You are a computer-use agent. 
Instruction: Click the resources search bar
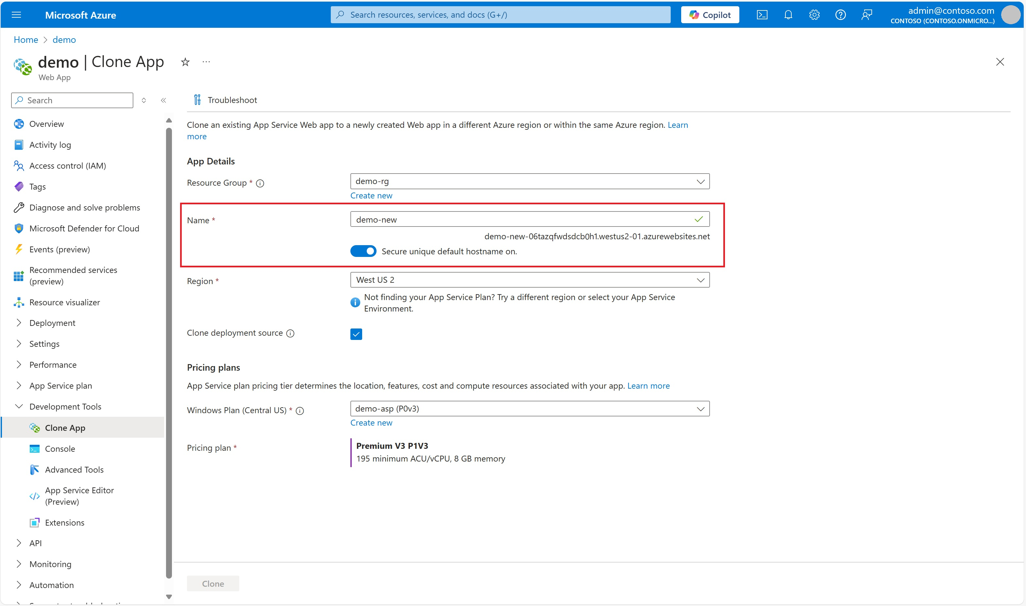tap(500, 15)
